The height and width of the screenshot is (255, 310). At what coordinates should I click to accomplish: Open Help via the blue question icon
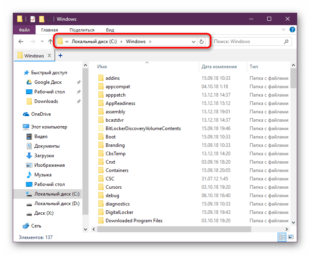[292, 30]
